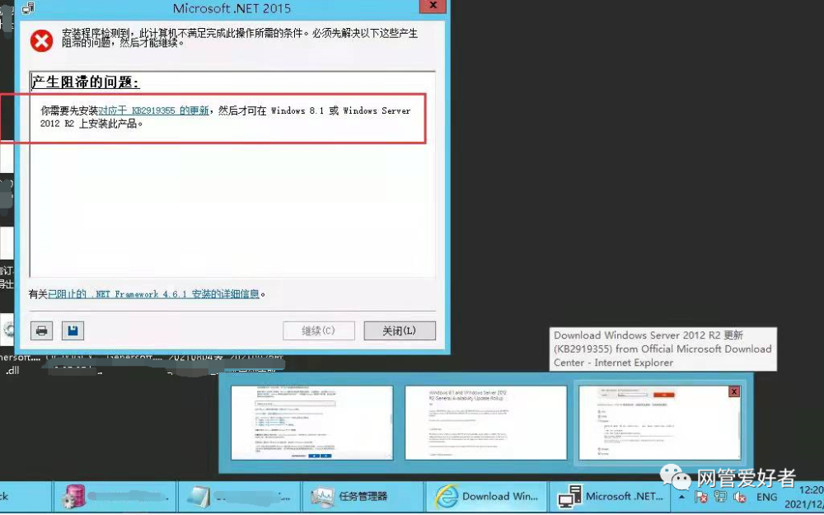
Task: Open the 对应于 KB2919355 的更新 link
Action: 153,111
